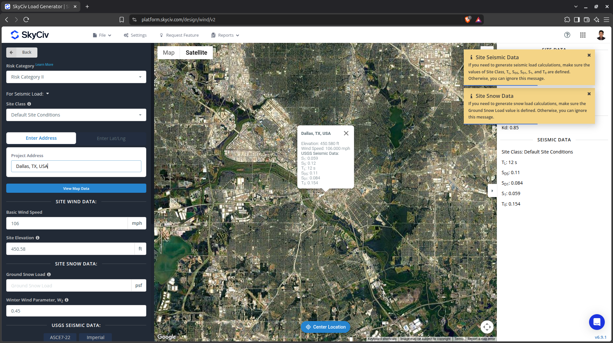Screen dimensions: 613x343
Task: Open Learn More link for Risk Category
Action: point(44,65)
